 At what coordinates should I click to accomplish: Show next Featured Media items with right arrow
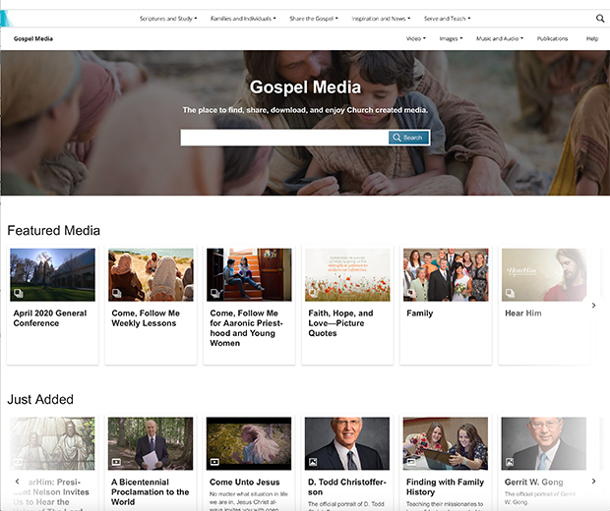click(593, 306)
